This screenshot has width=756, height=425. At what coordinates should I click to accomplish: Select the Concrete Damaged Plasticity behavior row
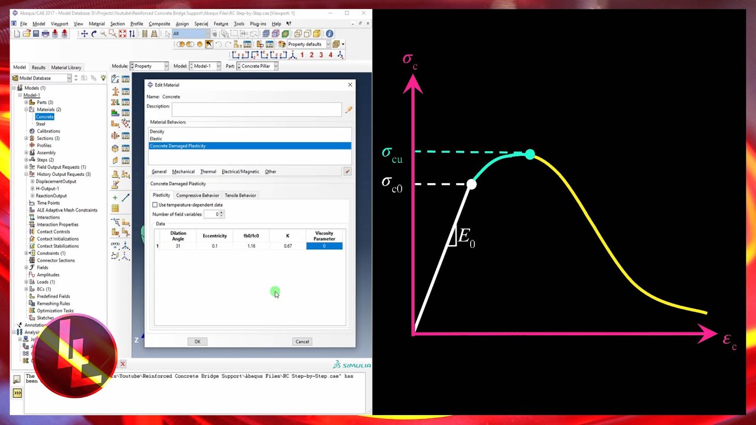pos(250,146)
